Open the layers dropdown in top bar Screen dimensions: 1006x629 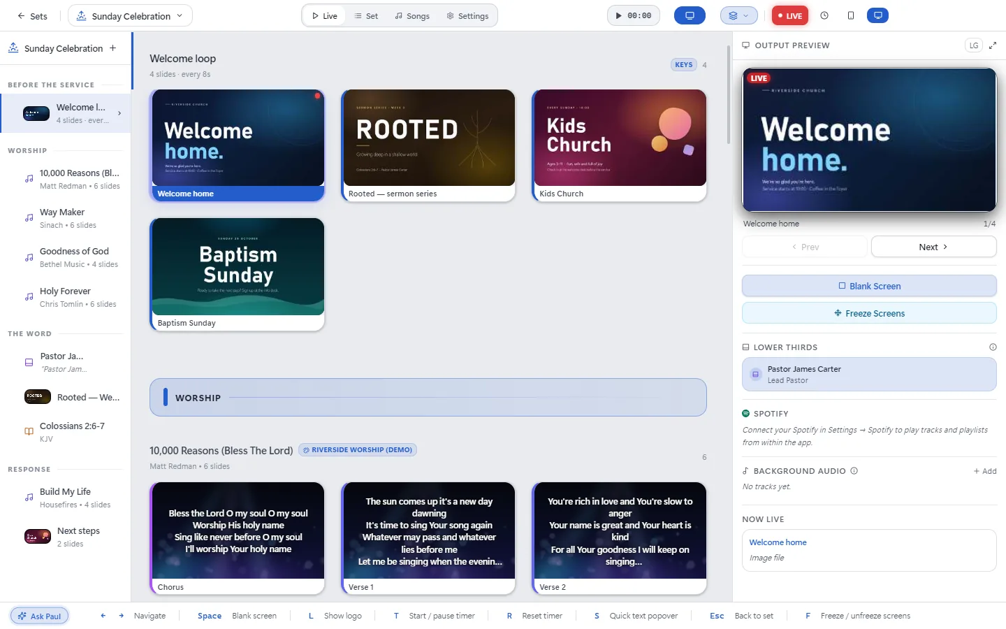(x=739, y=15)
